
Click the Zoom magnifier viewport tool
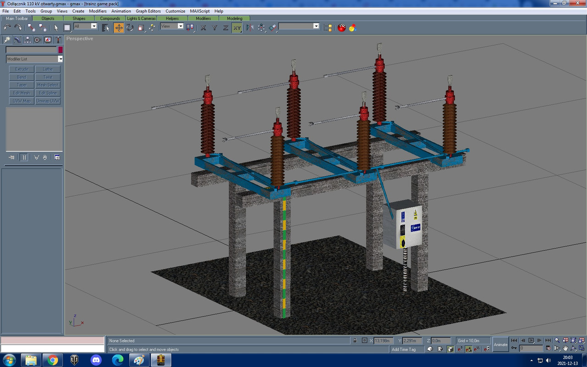pyautogui.click(x=557, y=340)
